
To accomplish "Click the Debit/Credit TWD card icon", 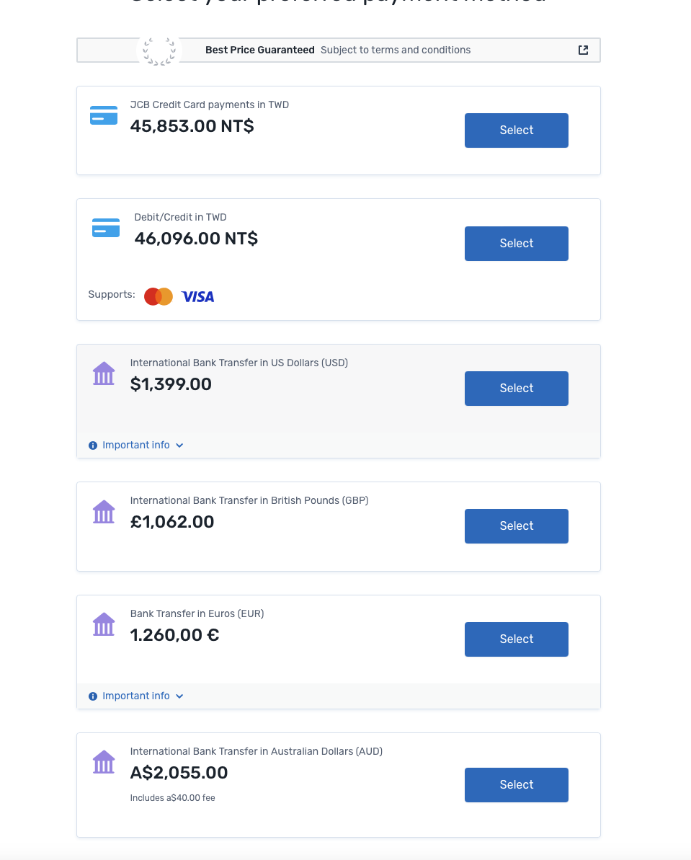I will 106,229.
